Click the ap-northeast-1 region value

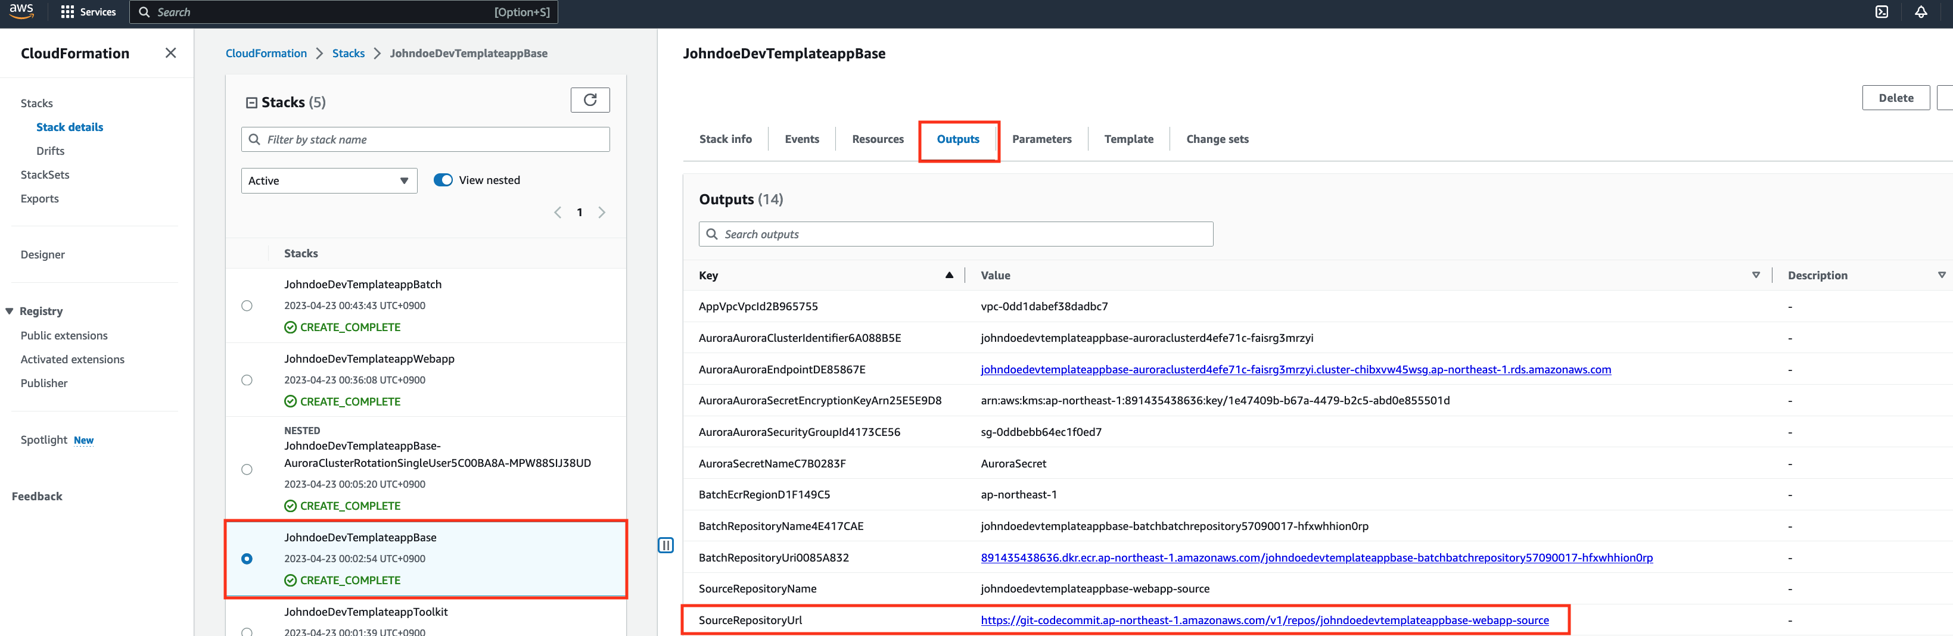pyautogui.click(x=1018, y=494)
